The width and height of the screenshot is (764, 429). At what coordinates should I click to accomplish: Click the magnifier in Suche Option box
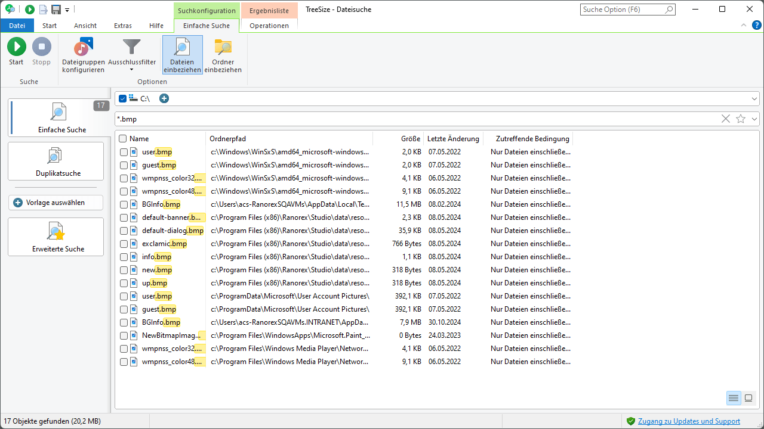[669, 10]
